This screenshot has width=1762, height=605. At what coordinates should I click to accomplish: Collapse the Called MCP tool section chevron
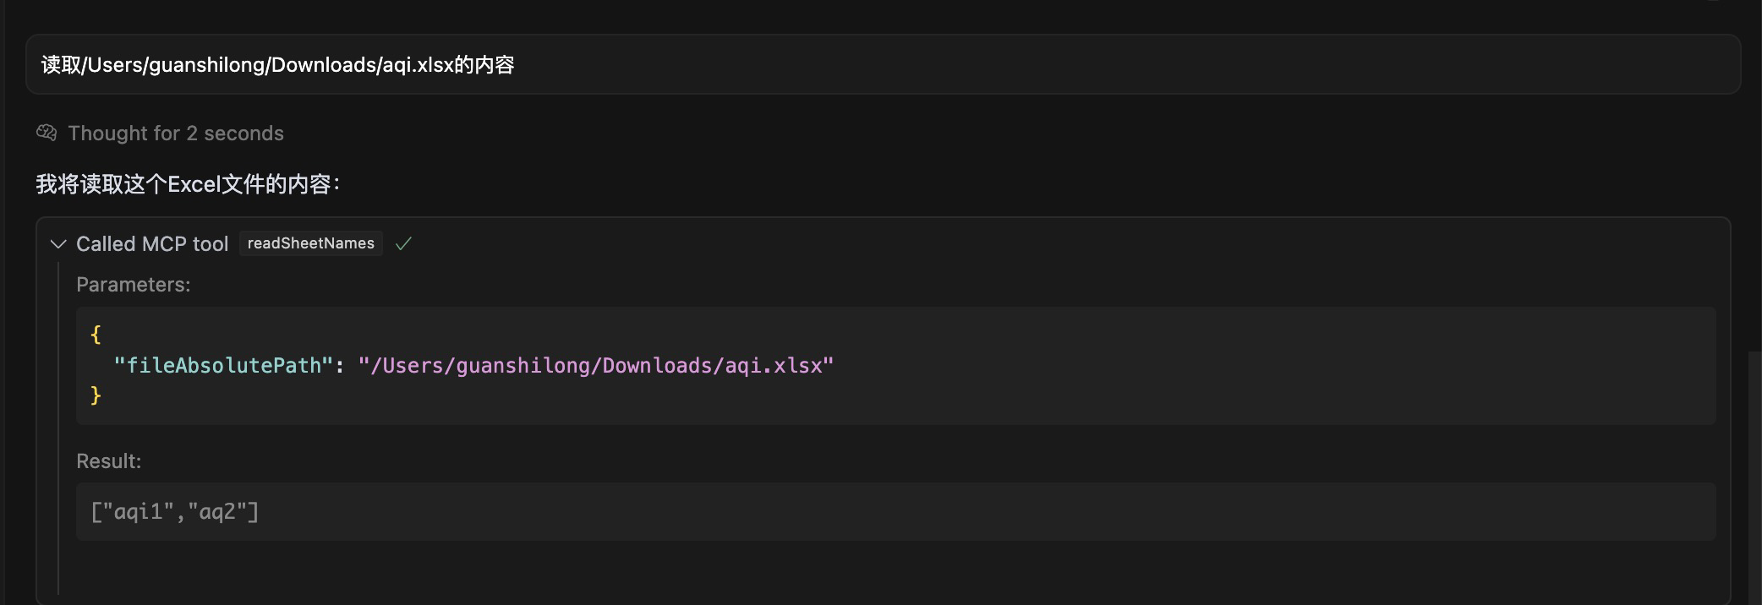tap(58, 244)
